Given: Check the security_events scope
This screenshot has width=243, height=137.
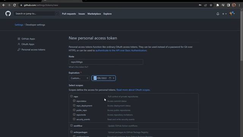Looking at the screenshot, I should click(74, 119).
